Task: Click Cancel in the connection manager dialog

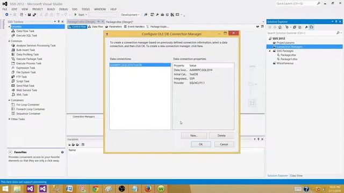Action: click(224, 144)
